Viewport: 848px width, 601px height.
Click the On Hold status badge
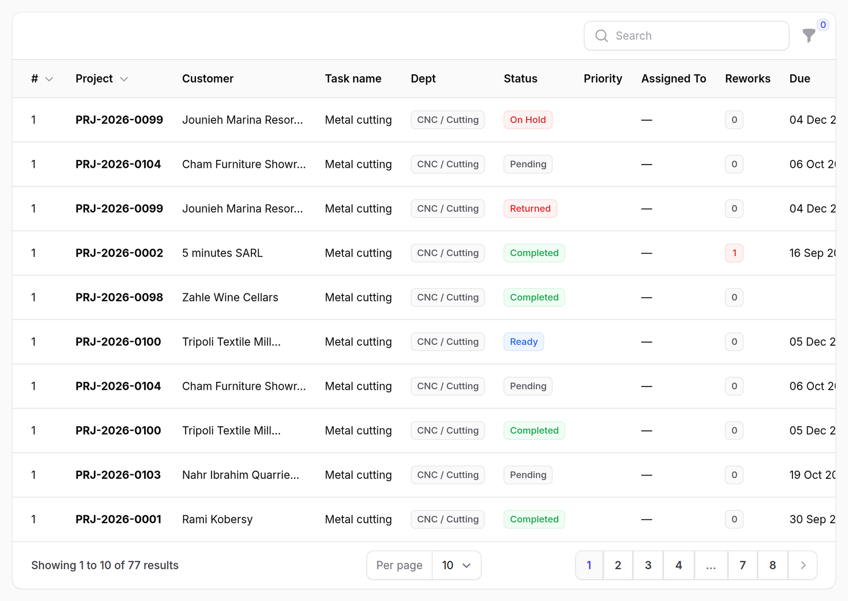point(528,120)
